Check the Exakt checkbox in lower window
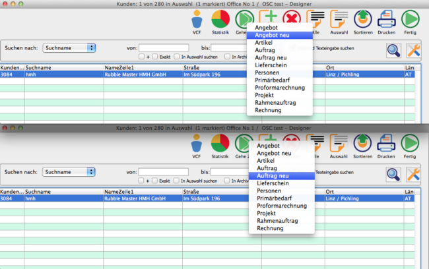Viewport: 429px width, 269px height. 154,181
